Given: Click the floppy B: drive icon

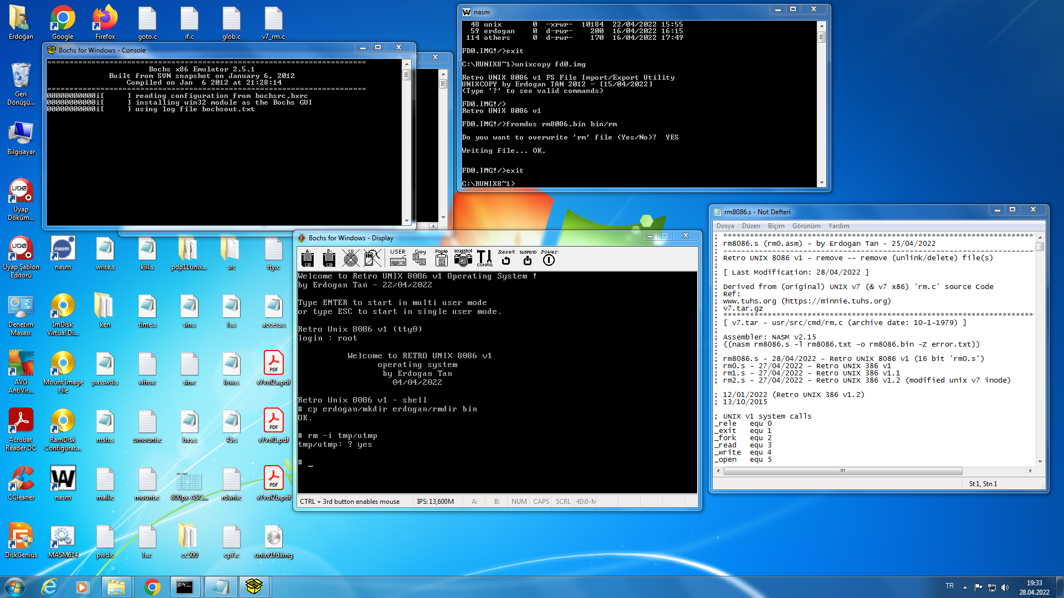Looking at the screenshot, I should pos(329,258).
